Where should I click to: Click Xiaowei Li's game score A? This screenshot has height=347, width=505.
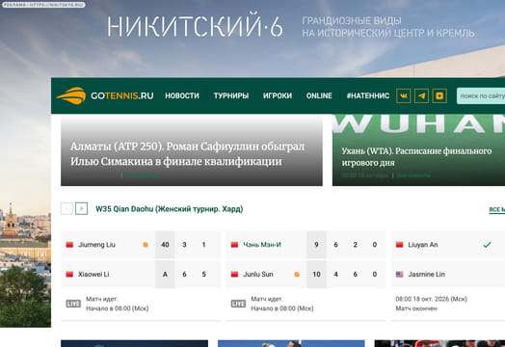pyautogui.click(x=165, y=275)
